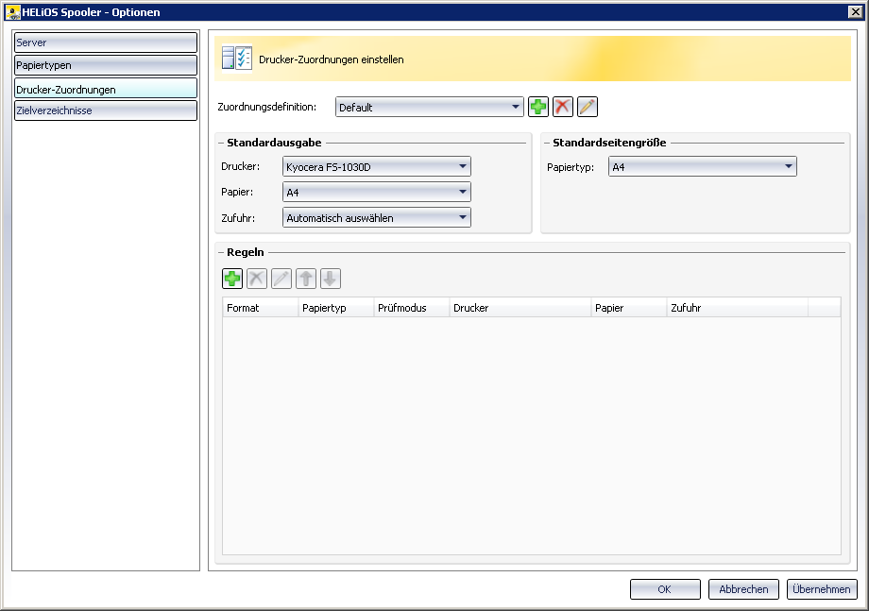Open the Papiertypen section
The width and height of the screenshot is (869, 611).
coord(105,65)
